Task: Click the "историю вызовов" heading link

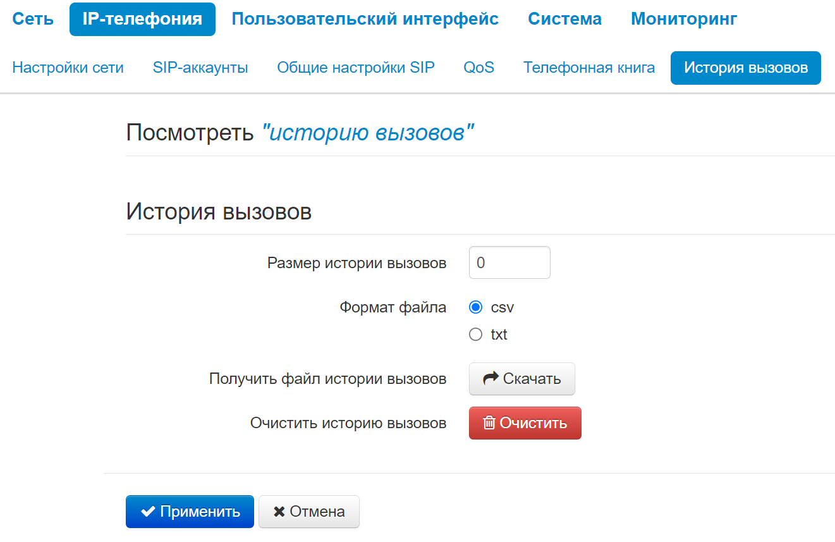Action: point(368,133)
